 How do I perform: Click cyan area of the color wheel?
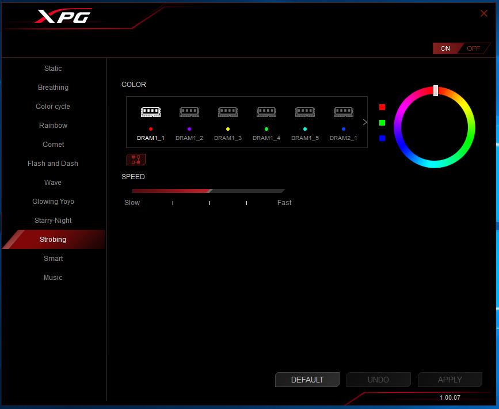(x=435, y=164)
